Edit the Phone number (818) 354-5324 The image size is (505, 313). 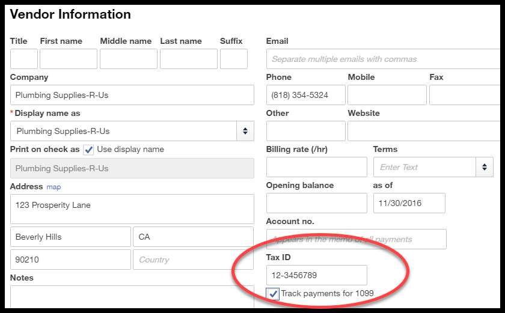tap(305, 95)
